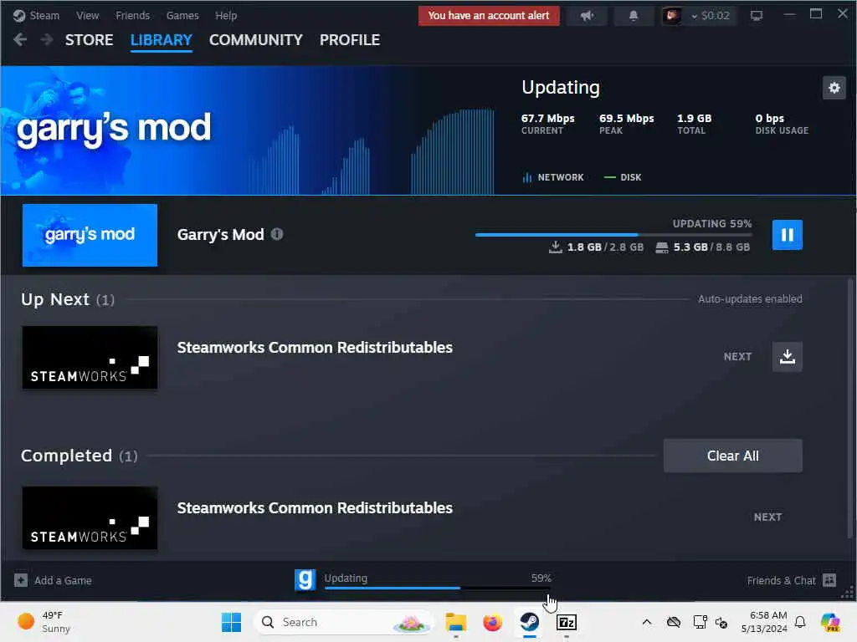Click the UPDATING 59% status text

[712, 223]
